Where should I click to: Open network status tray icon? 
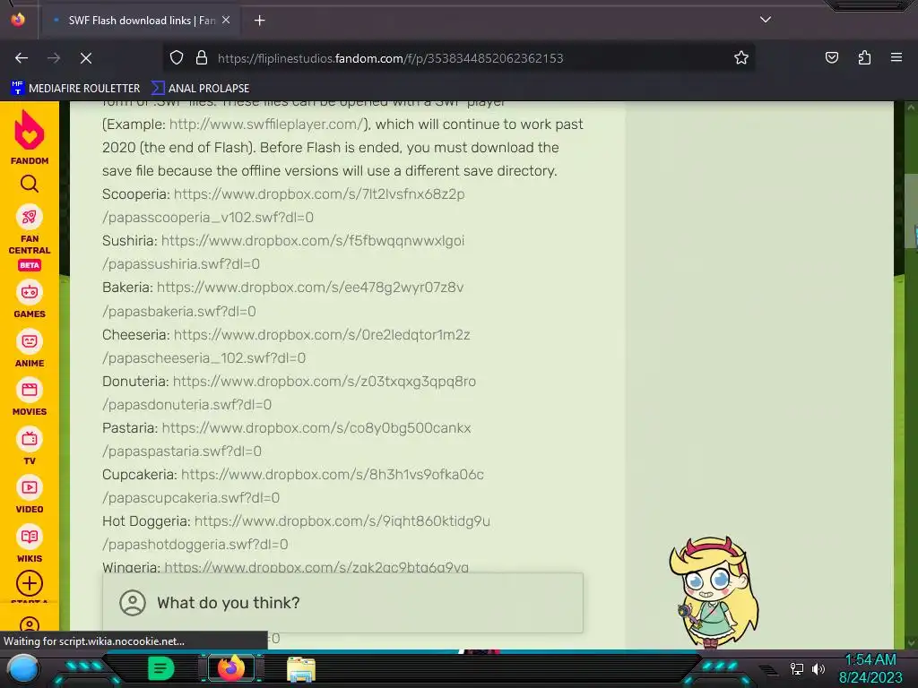tap(797, 668)
